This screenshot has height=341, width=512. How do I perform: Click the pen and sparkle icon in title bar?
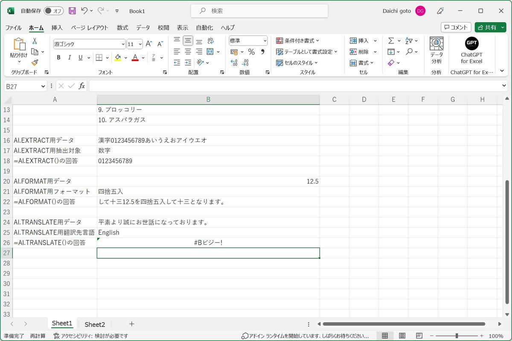(441, 11)
